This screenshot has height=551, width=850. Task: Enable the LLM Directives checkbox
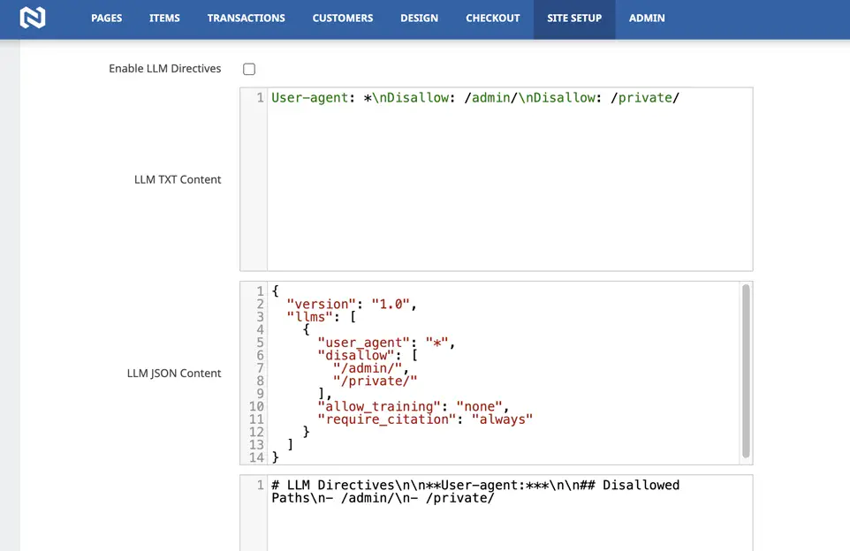(249, 69)
